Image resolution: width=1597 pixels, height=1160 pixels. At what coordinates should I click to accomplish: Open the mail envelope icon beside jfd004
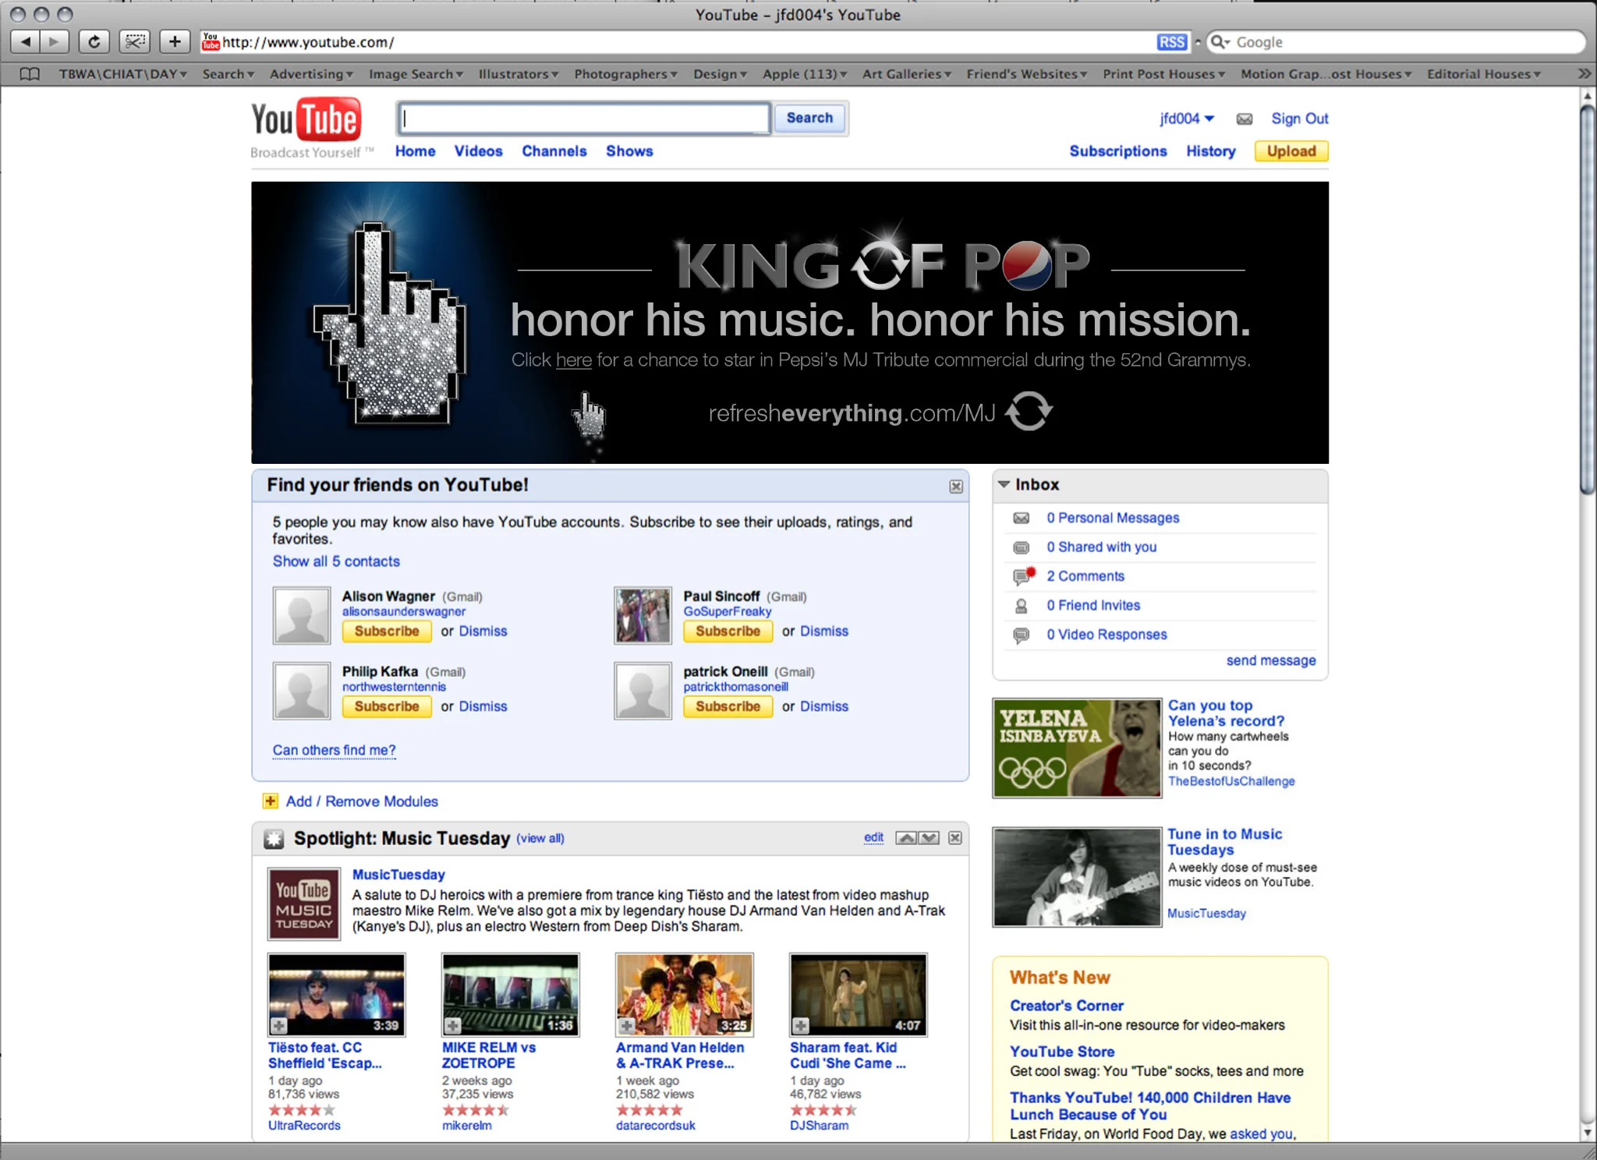(x=1245, y=119)
